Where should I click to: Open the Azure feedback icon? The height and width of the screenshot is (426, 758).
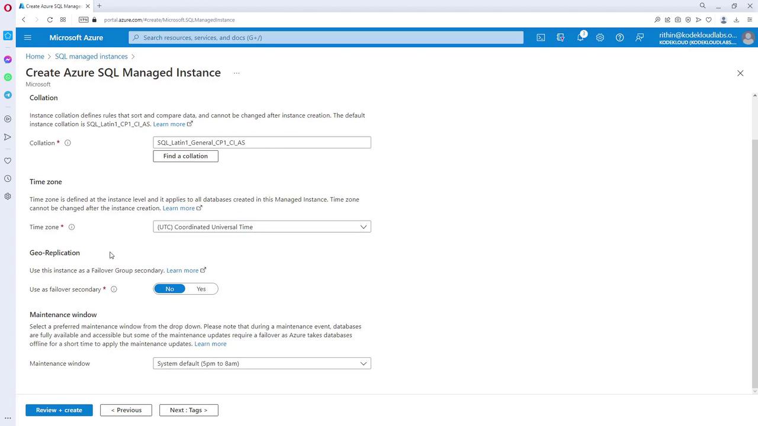(x=640, y=37)
